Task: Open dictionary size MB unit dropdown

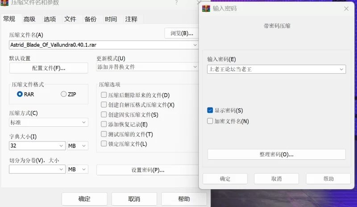Action: tap(84, 146)
